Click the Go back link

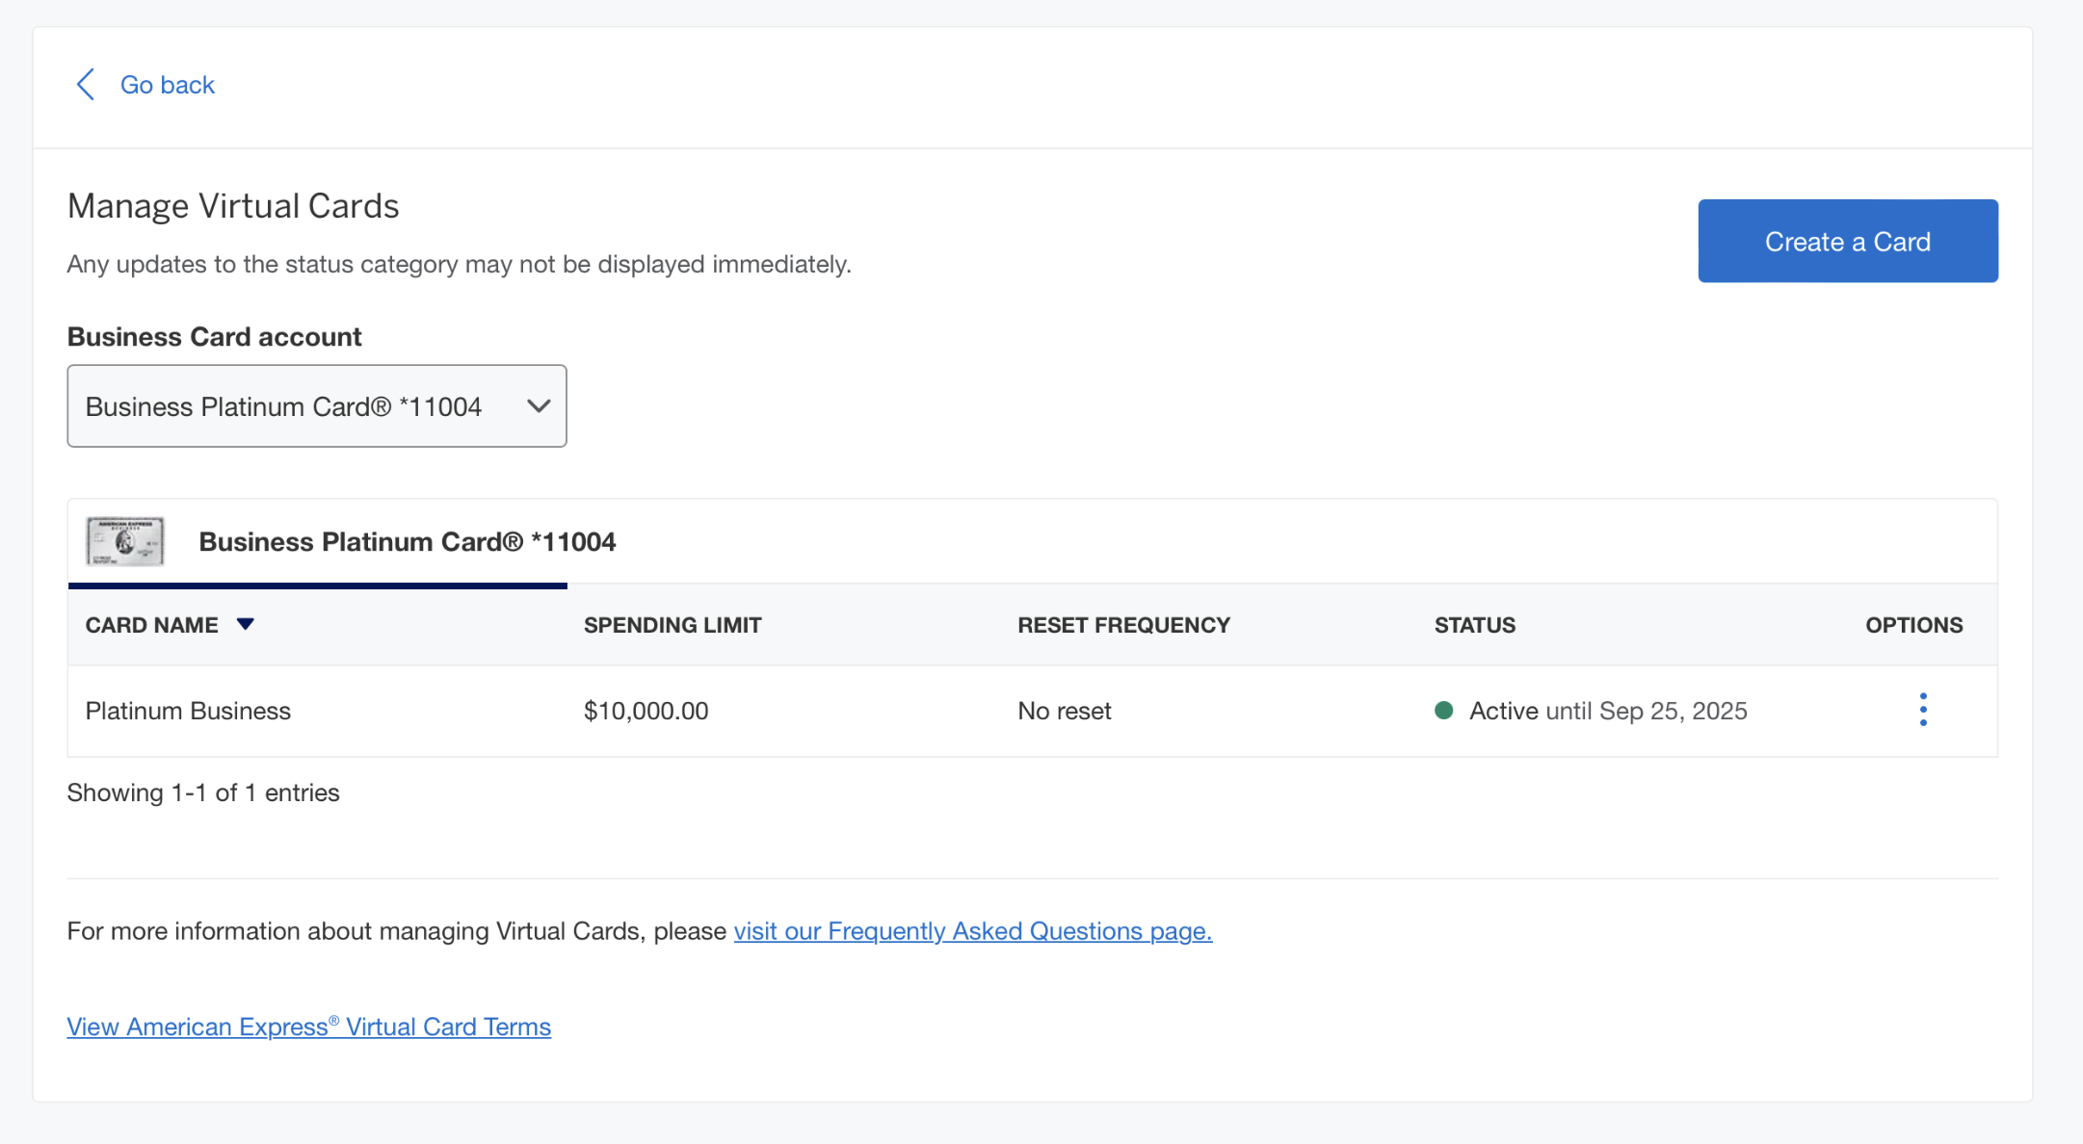167,85
